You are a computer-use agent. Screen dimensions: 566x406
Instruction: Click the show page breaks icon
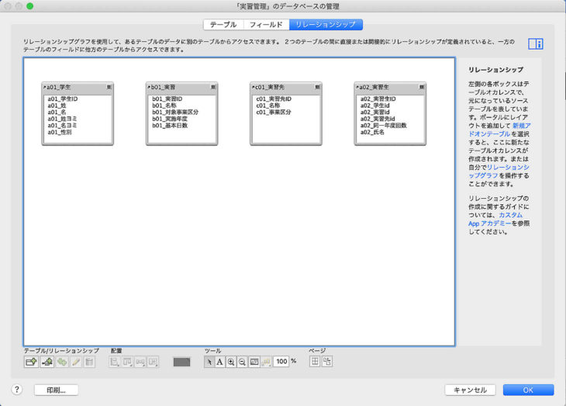pyautogui.click(x=316, y=362)
